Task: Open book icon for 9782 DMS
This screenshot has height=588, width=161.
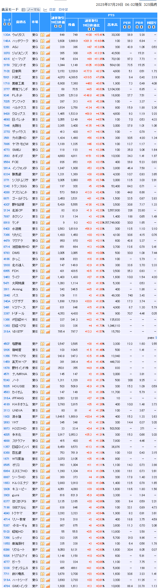Action: pos(42,253)
